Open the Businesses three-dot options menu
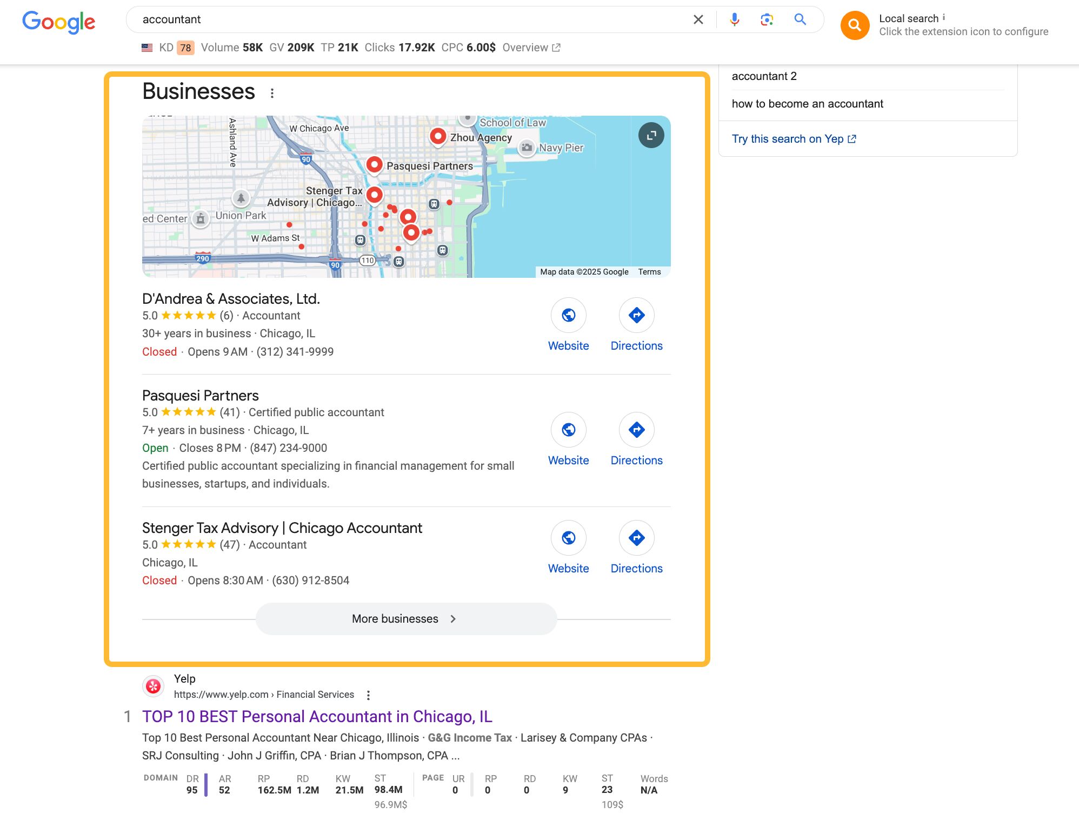 272,93
